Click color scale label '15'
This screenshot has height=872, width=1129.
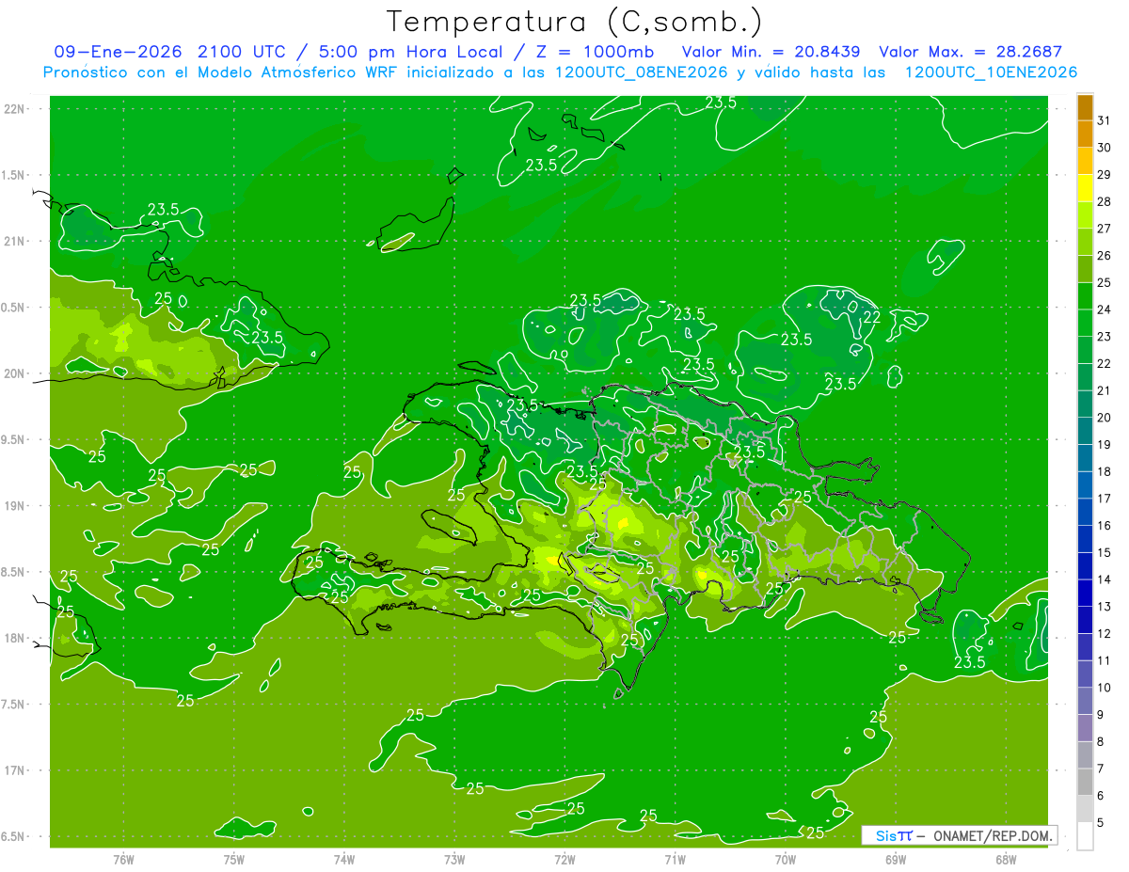[1105, 552]
